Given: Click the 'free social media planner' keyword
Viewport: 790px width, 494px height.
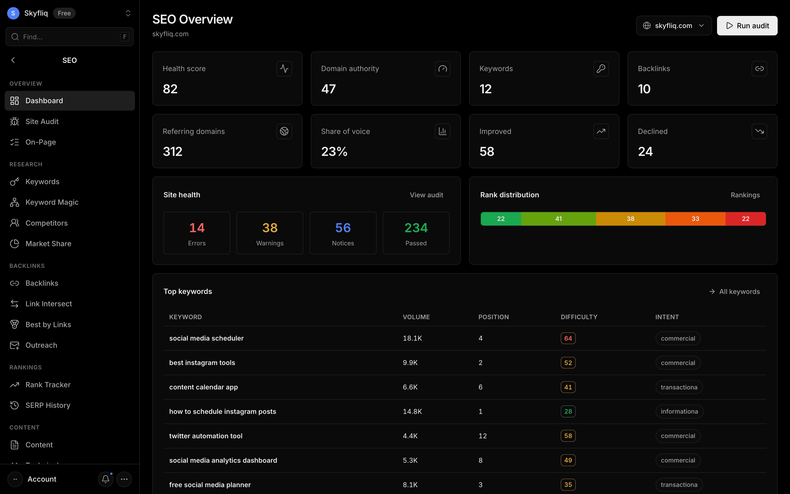Looking at the screenshot, I should [x=210, y=485].
